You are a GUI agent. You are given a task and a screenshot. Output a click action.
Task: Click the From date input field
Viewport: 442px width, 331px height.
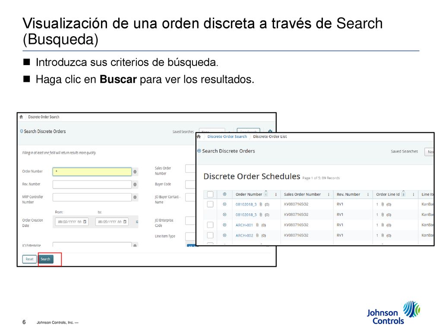click(x=72, y=222)
